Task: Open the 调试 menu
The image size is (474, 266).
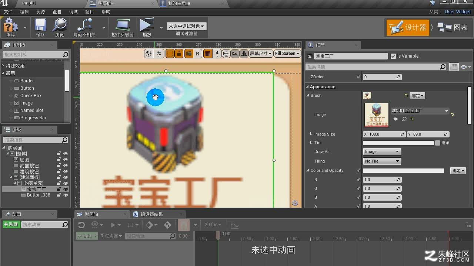Action: [73, 12]
